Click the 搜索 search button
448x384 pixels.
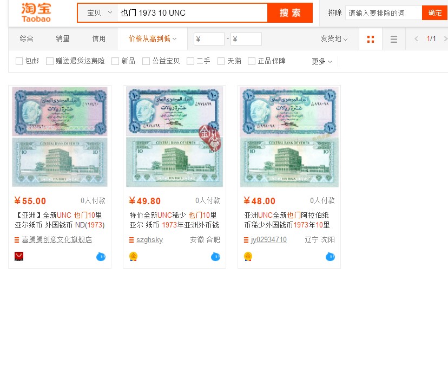[290, 12]
